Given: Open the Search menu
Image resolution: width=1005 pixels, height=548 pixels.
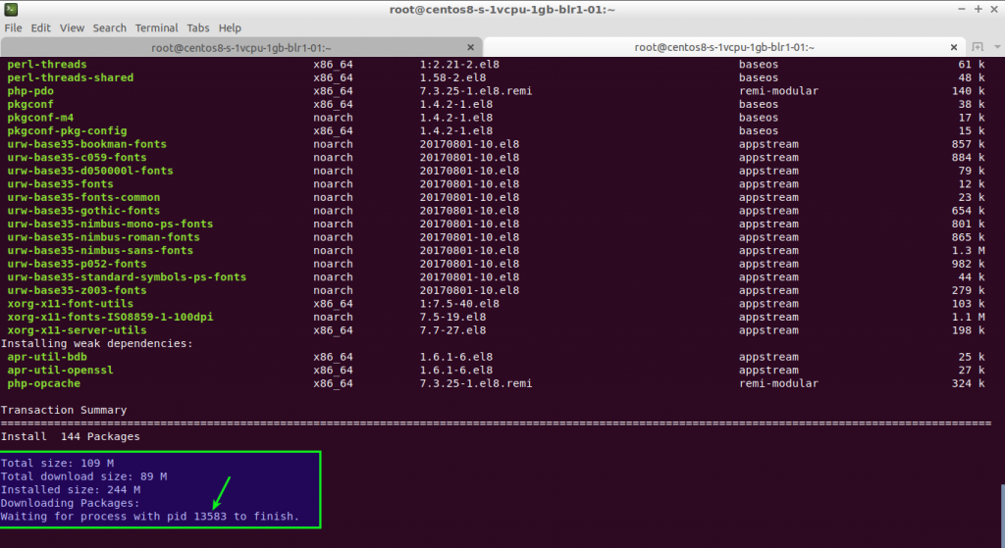Looking at the screenshot, I should 109,28.
